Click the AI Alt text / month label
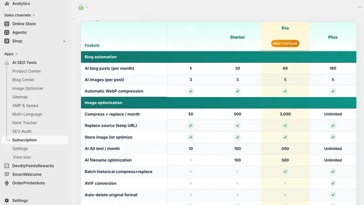 (x=102, y=149)
